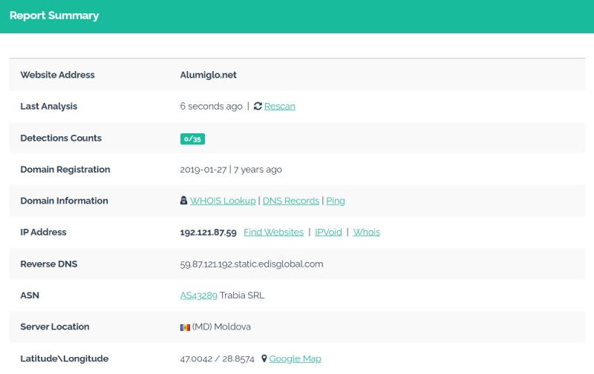Open the WHOIS Lookup link

tap(223, 201)
